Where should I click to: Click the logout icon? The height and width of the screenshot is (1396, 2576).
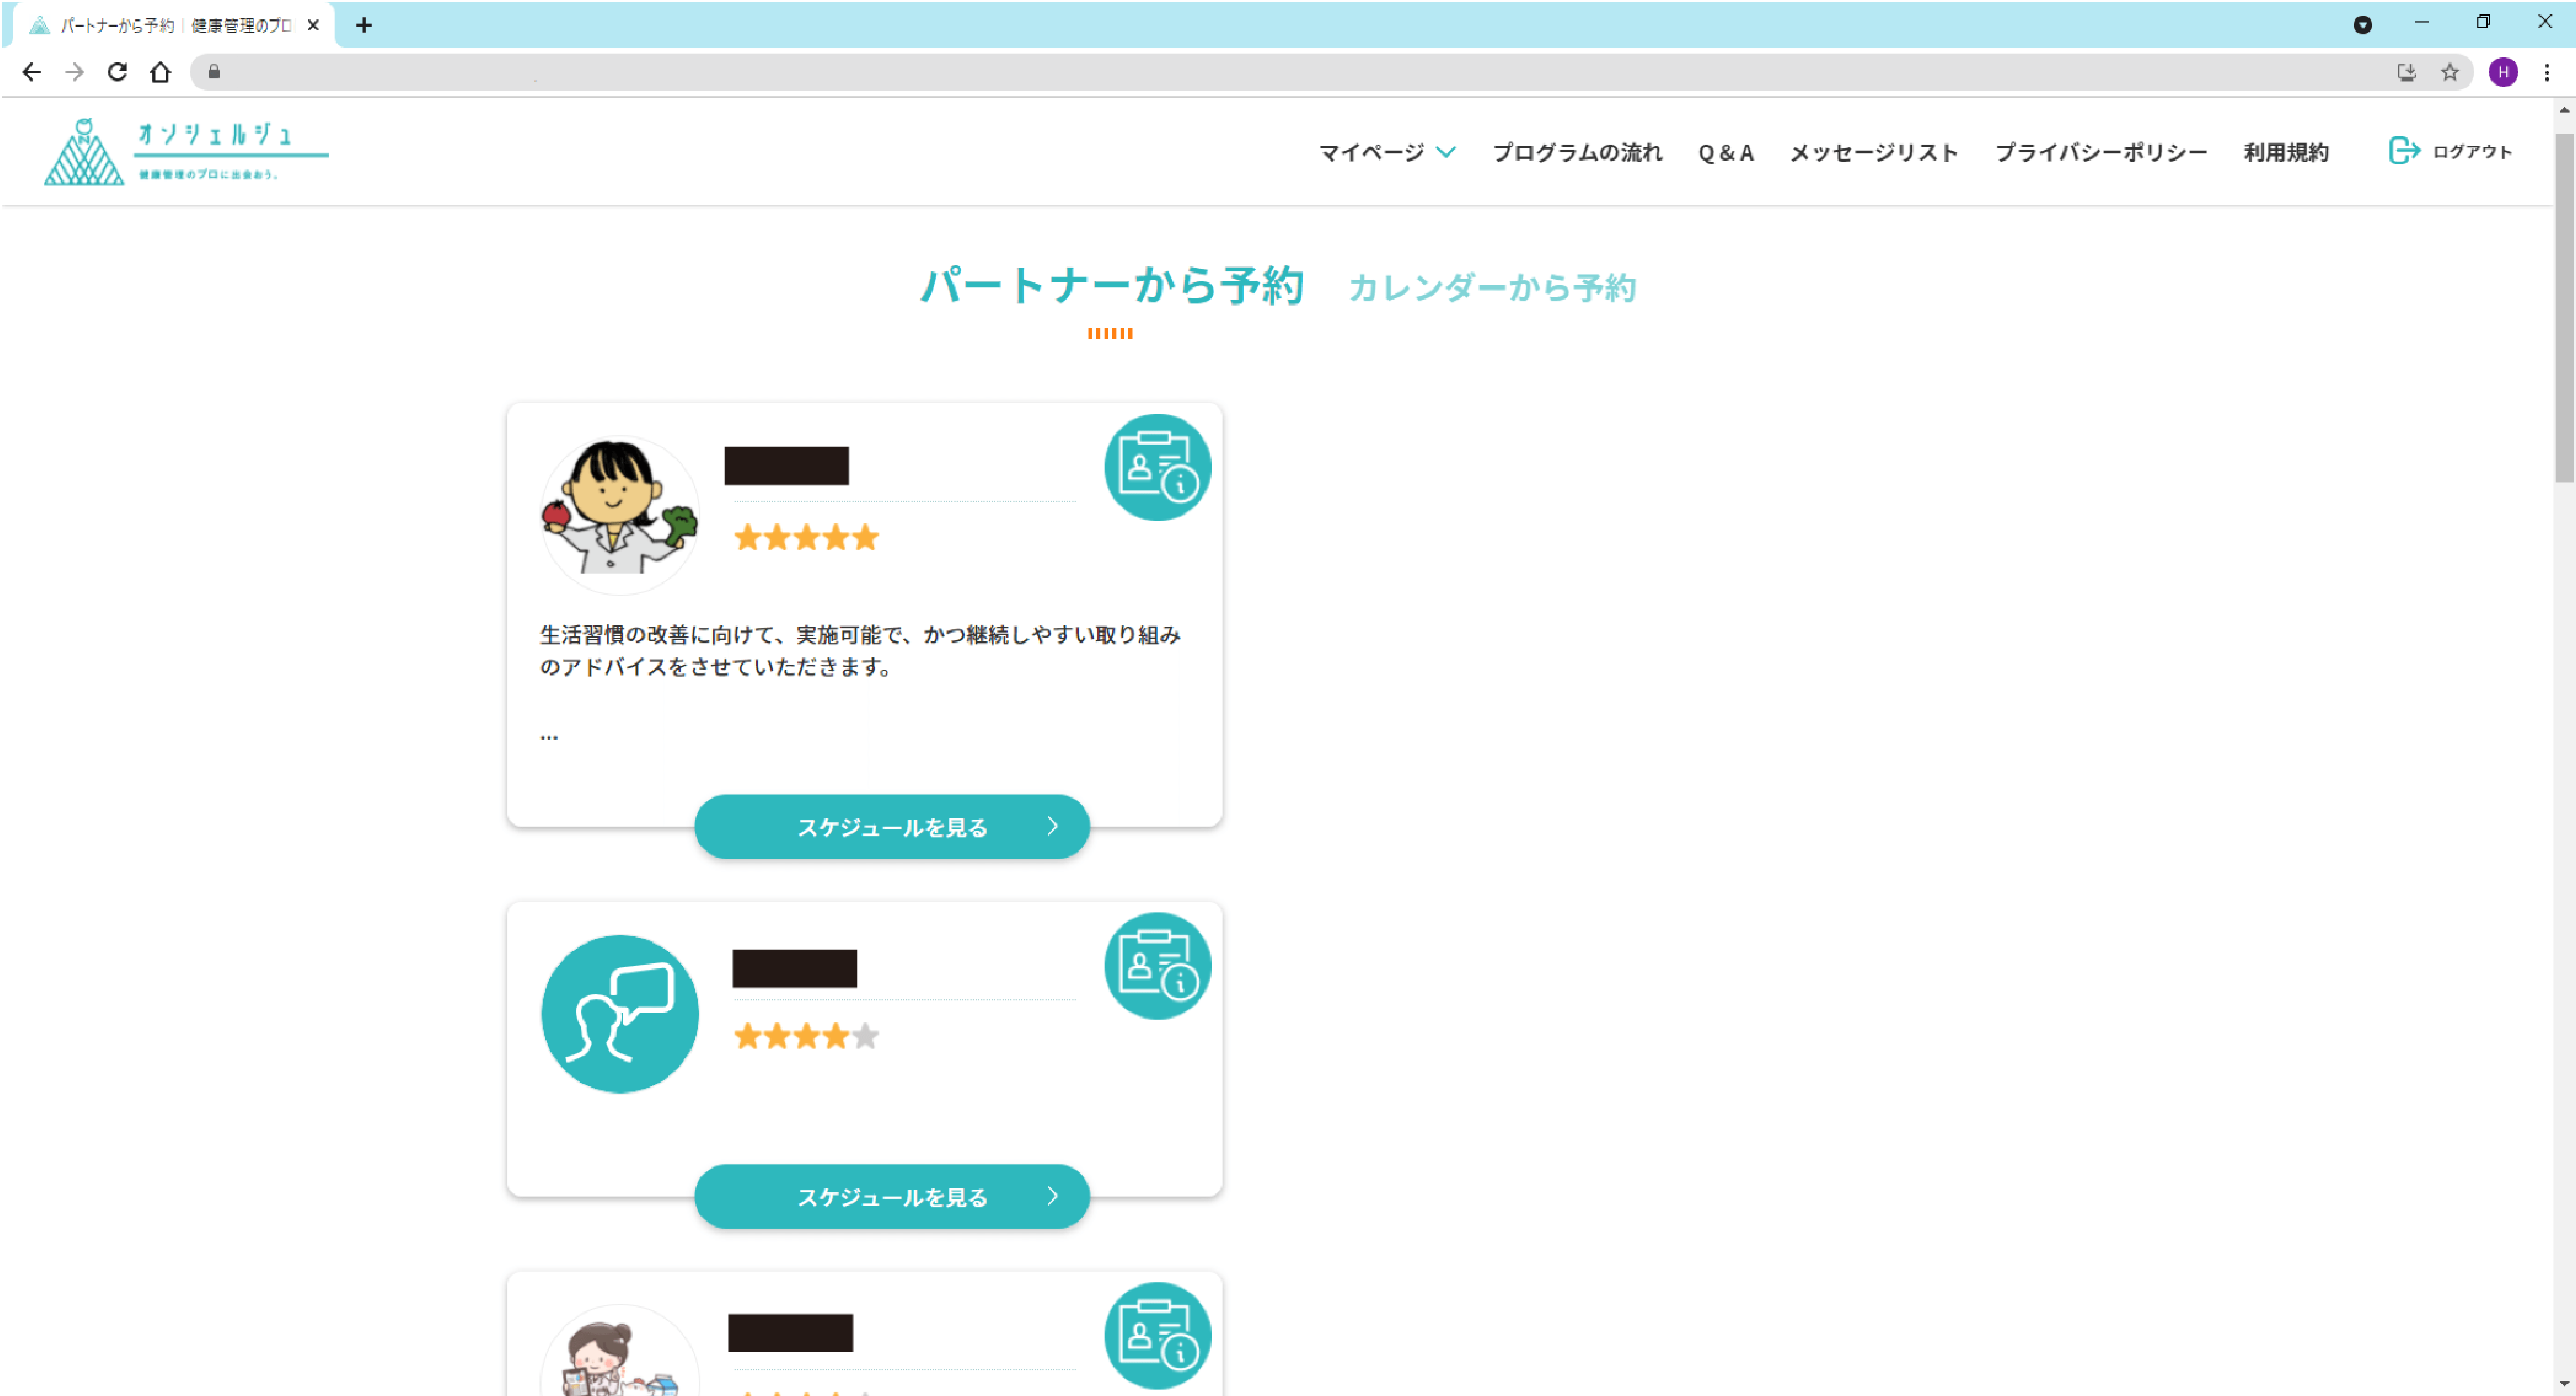click(2403, 151)
